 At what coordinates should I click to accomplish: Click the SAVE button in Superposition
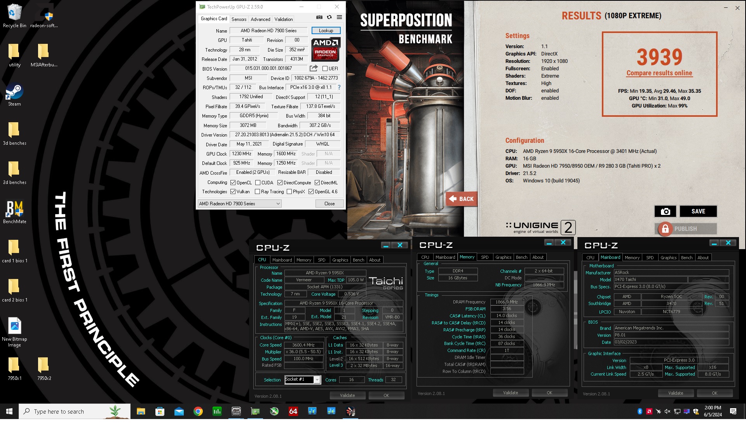[x=698, y=211]
